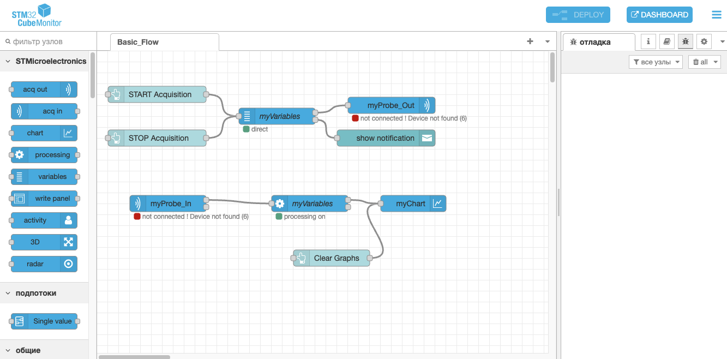727x359 pixels.
Task: Select the myVariables processing gear node
Action: 310,204
